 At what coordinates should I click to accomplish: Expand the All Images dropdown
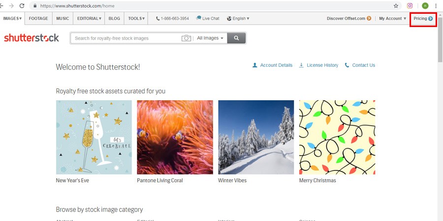[210, 38]
